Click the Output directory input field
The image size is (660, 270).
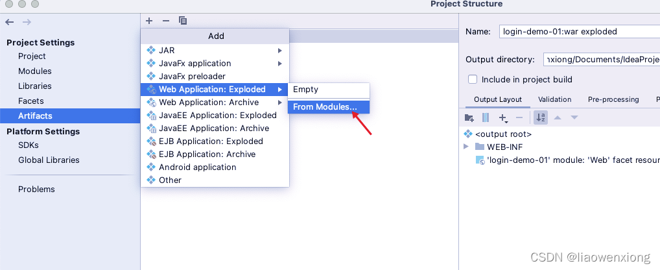tap(602, 60)
